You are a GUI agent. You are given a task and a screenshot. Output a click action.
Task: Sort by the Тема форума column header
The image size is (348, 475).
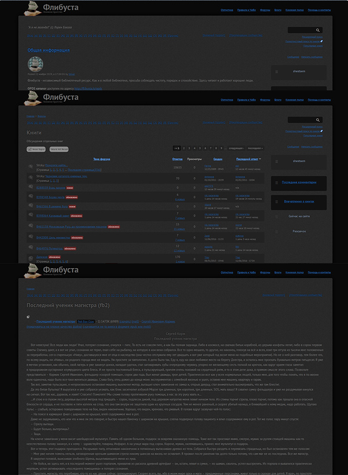coord(101,159)
